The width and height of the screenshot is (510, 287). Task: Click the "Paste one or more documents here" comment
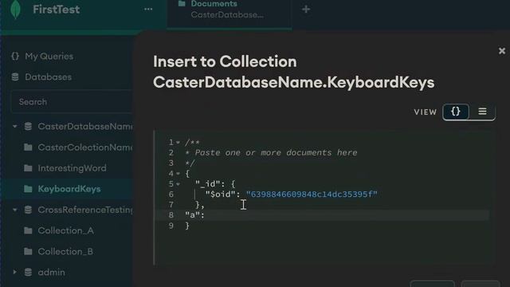tap(276, 152)
